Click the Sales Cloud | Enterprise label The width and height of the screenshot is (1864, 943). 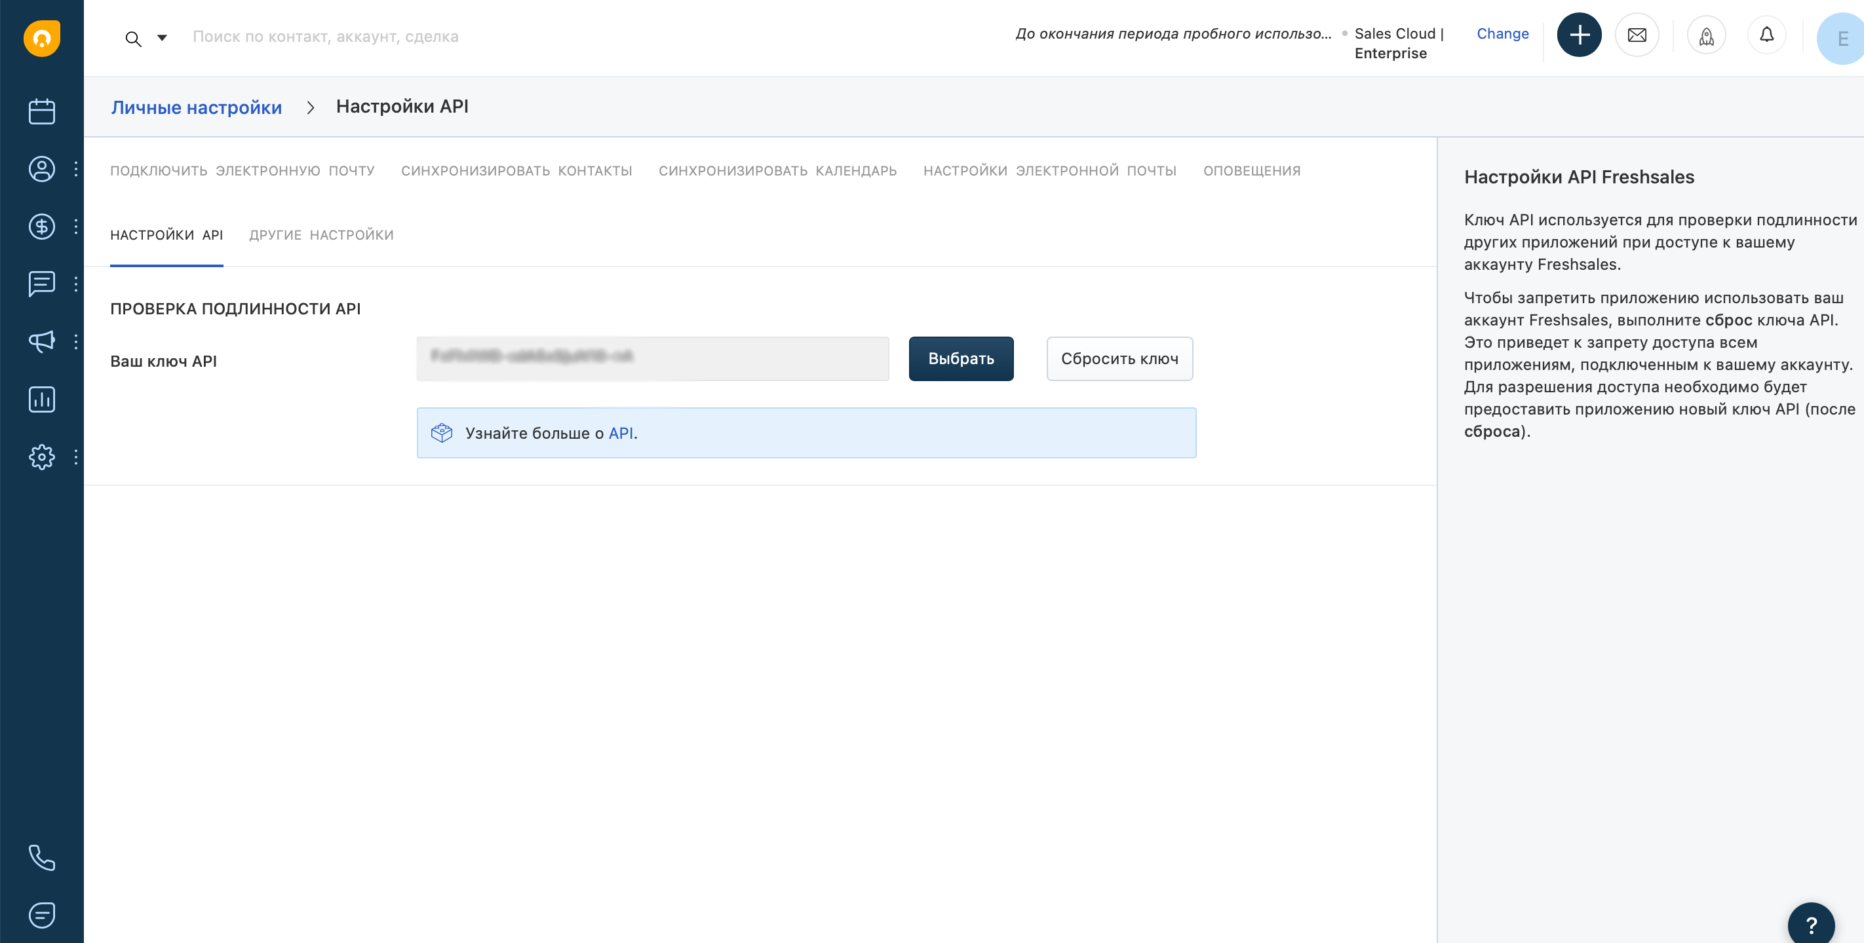1399,43
